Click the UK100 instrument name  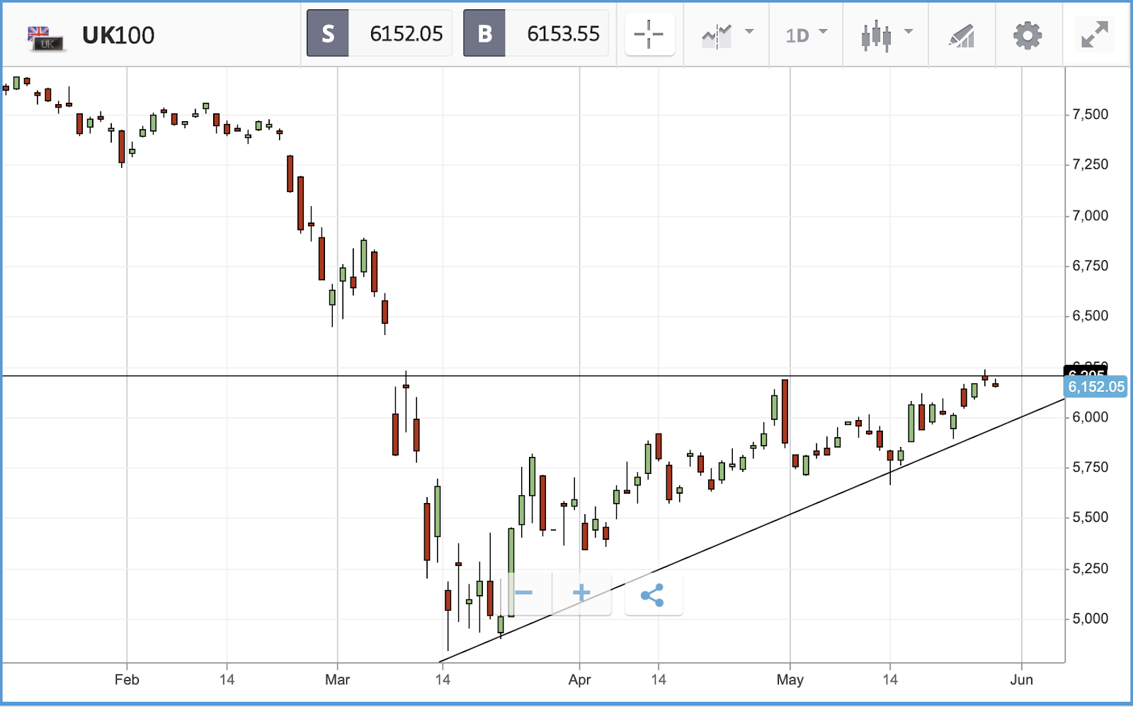click(x=118, y=35)
